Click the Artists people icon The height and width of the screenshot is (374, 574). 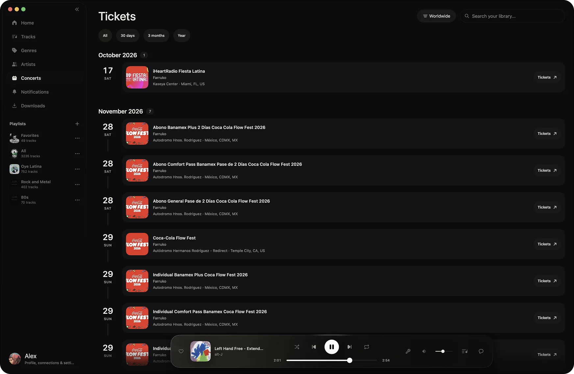(14, 64)
